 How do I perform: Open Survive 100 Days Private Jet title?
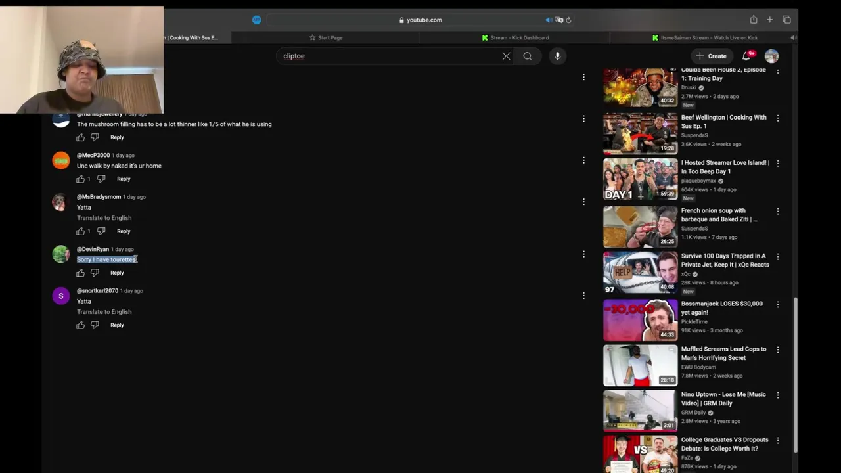coord(725,260)
